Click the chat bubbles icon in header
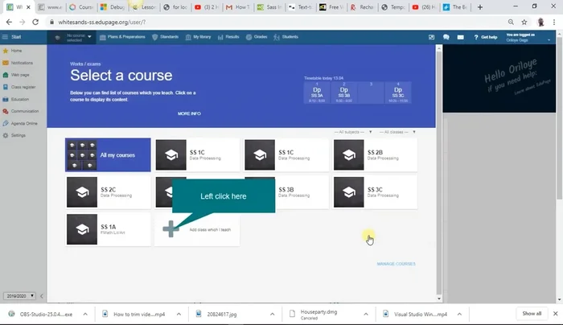 coord(446,37)
